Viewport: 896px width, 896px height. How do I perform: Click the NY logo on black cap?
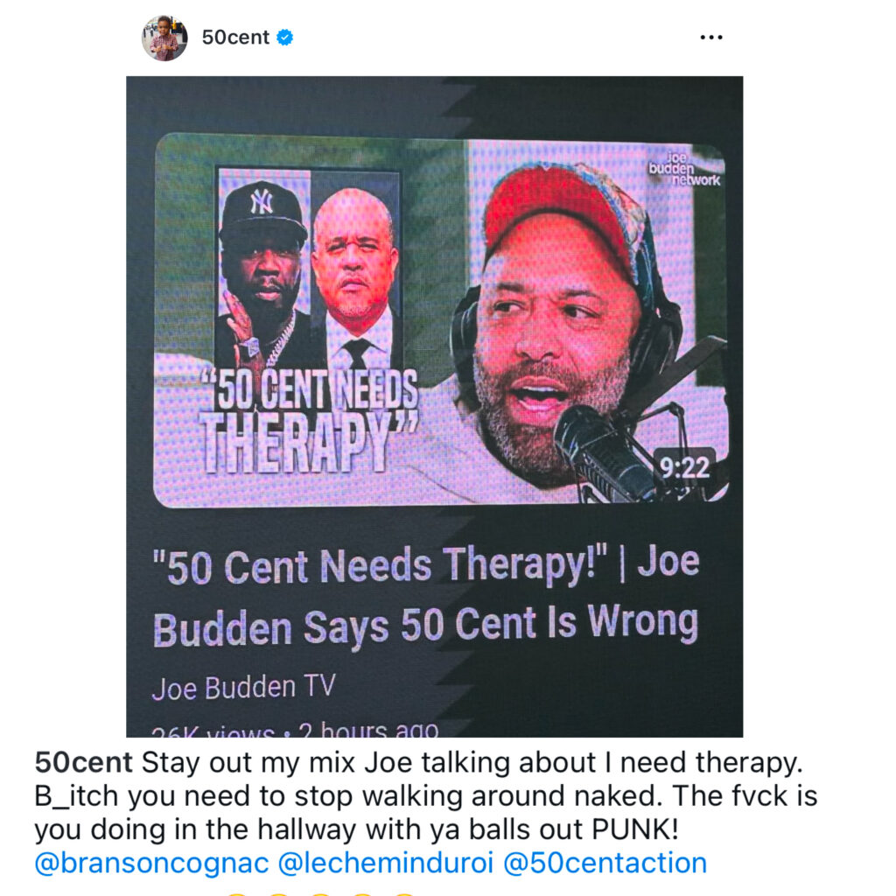click(262, 202)
